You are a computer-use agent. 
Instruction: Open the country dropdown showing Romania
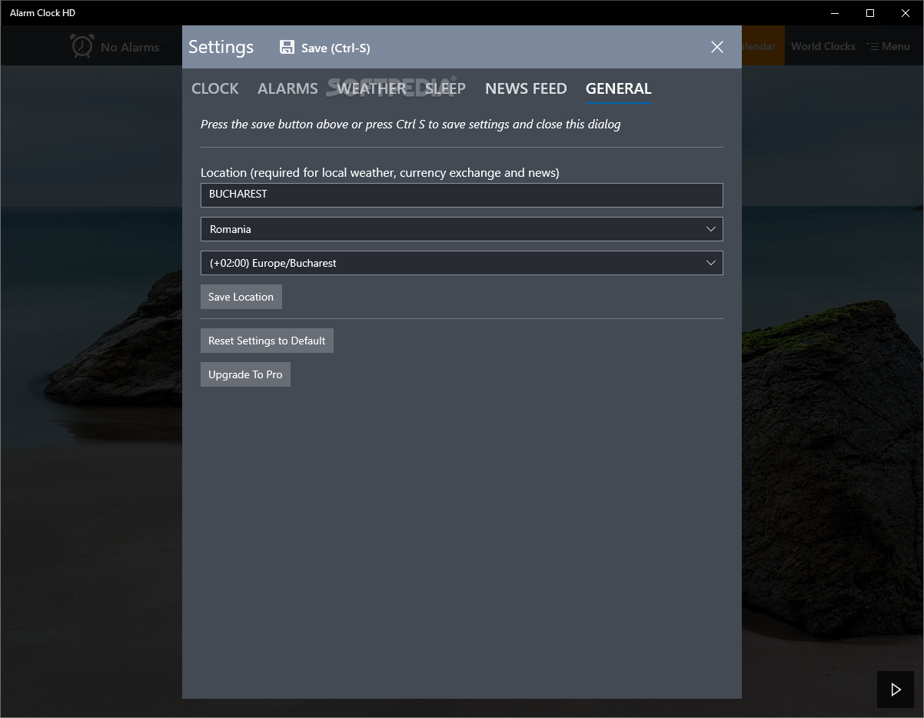pyautogui.click(x=461, y=229)
